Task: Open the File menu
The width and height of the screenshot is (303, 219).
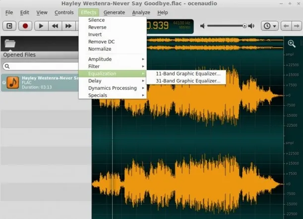Action: [9, 12]
